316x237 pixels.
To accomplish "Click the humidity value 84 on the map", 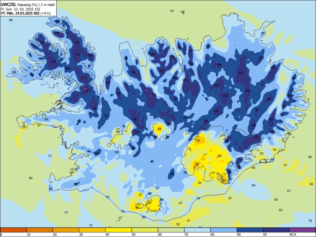I will pos(161,199).
